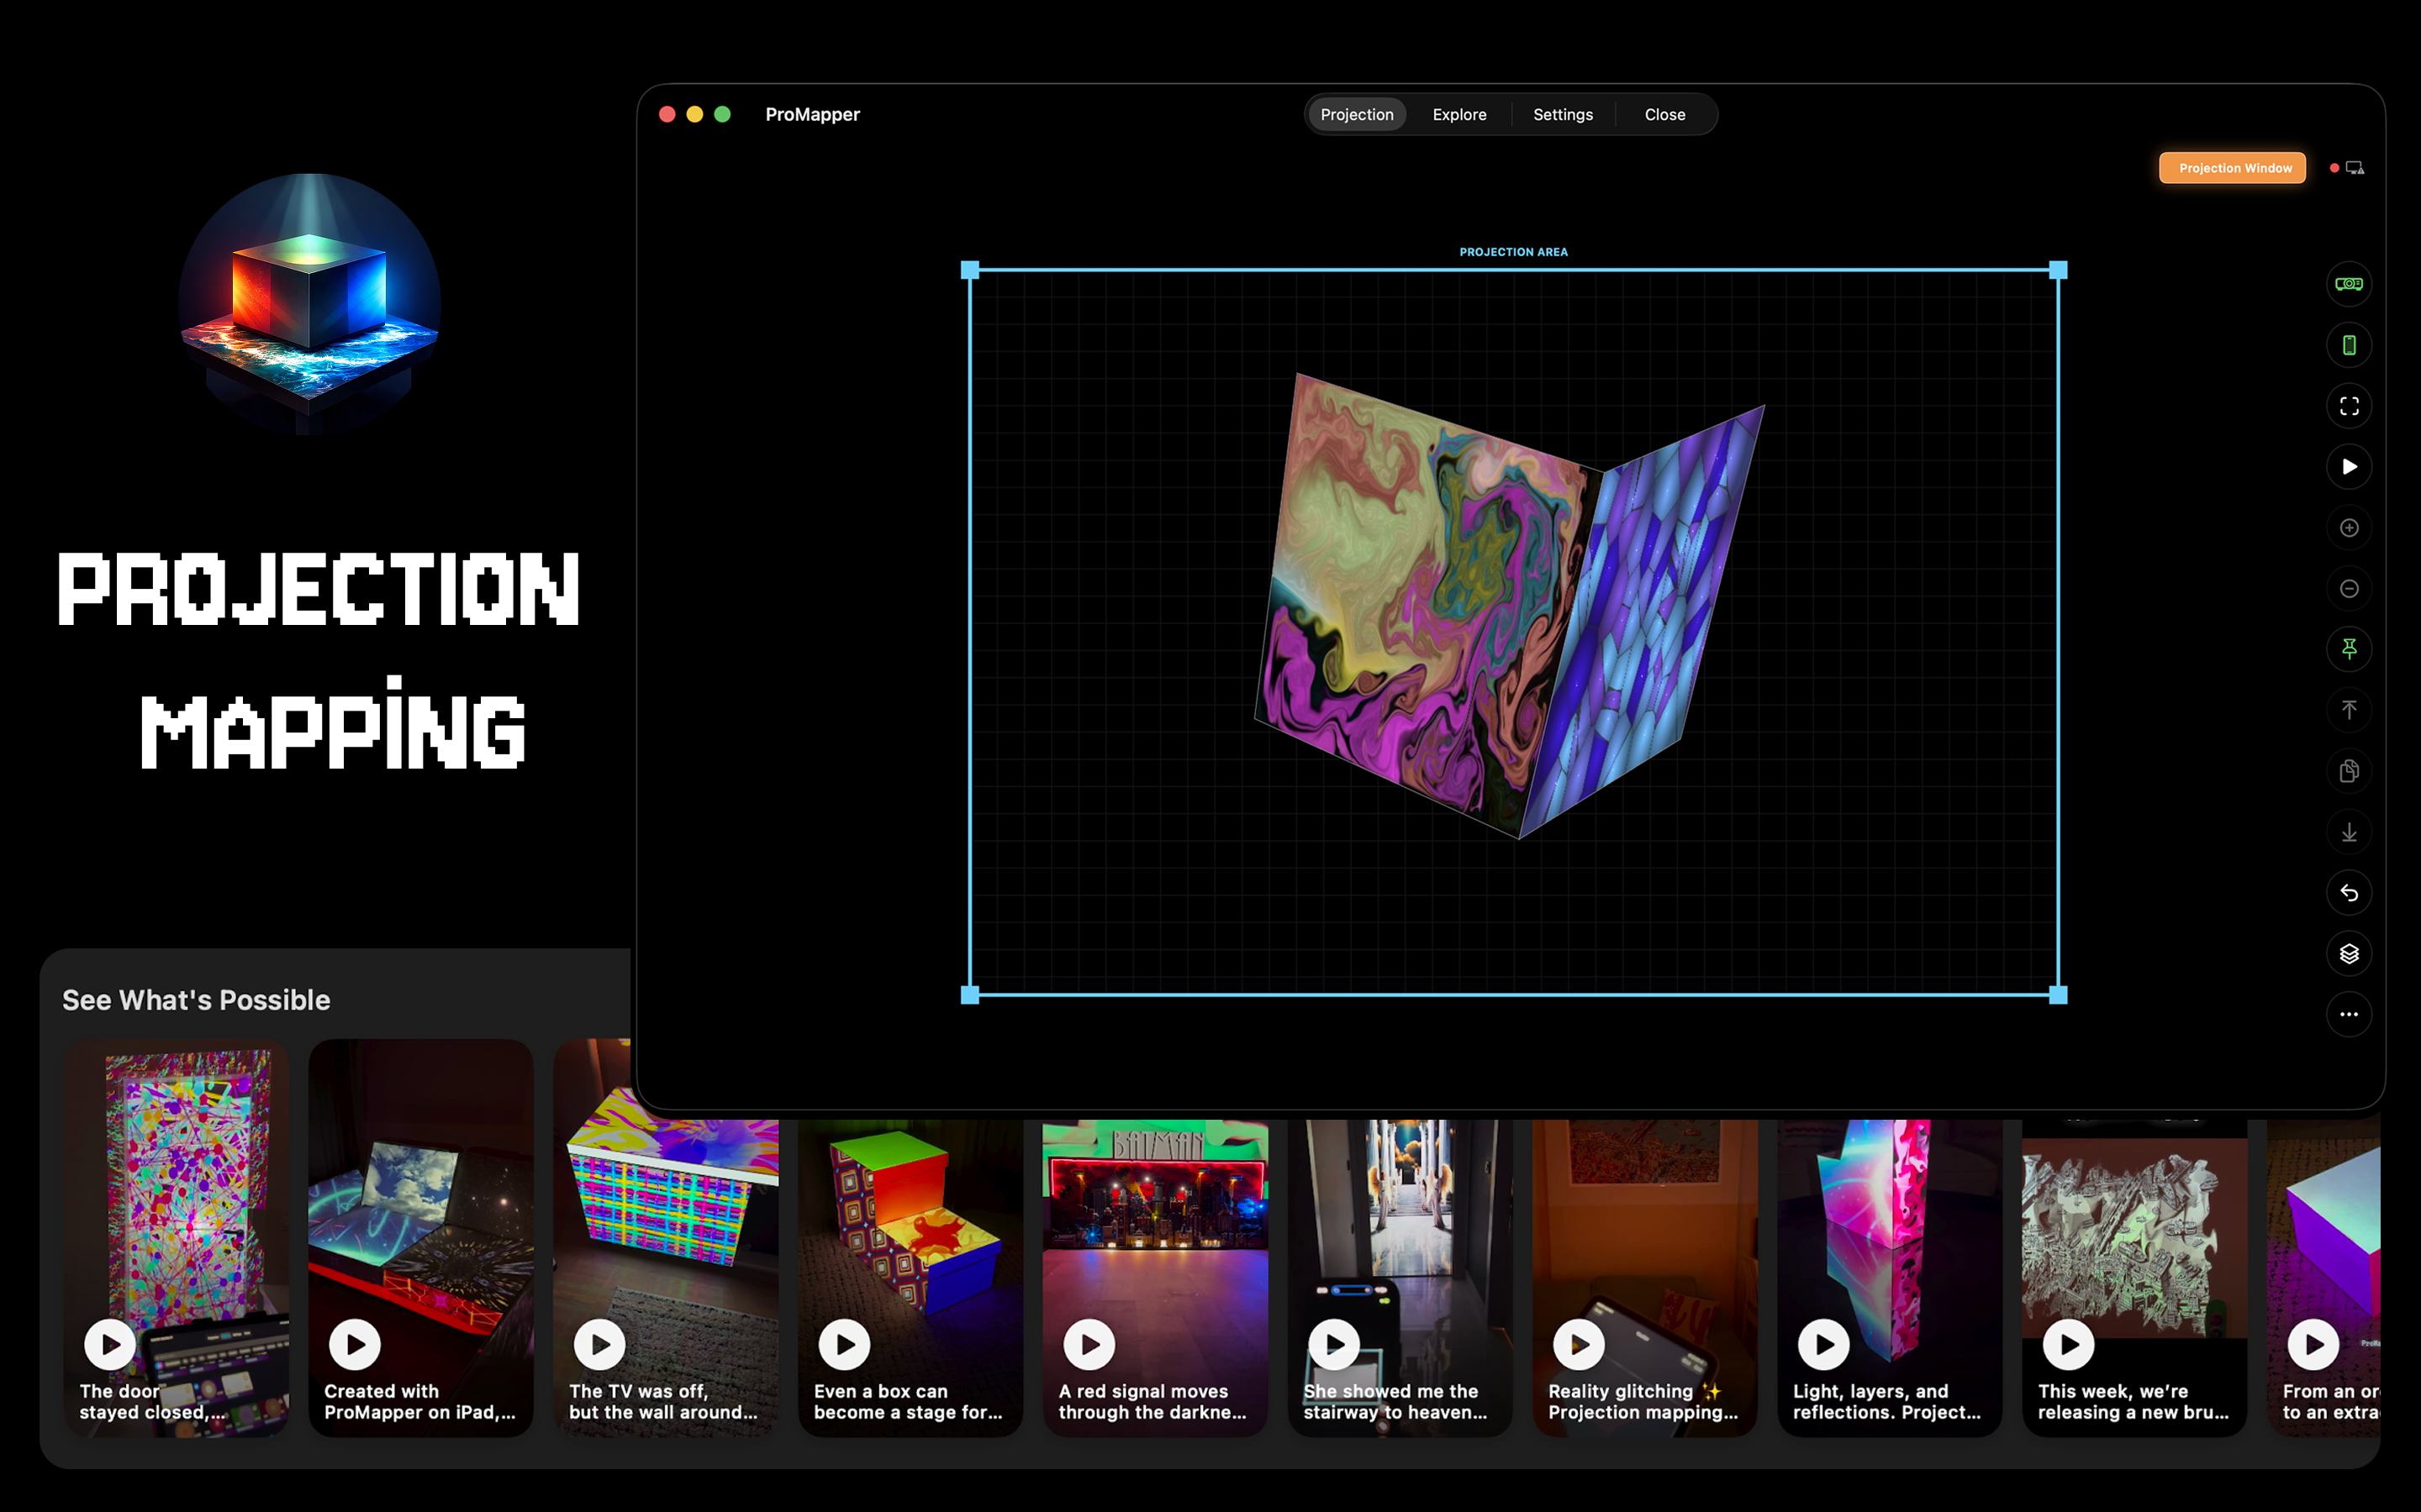Viewport: 2421px width, 1512px height.
Task: Click the green projector icon in the sidebar
Action: coord(2348,284)
